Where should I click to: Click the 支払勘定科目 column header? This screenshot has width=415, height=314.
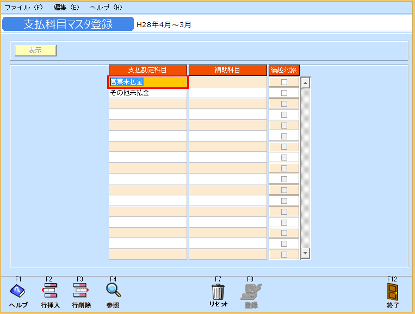pos(148,70)
